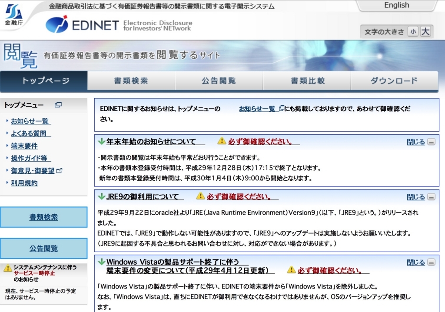Open the 書類検索 tab
445x312 pixels.
pyautogui.click(x=131, y=81)
